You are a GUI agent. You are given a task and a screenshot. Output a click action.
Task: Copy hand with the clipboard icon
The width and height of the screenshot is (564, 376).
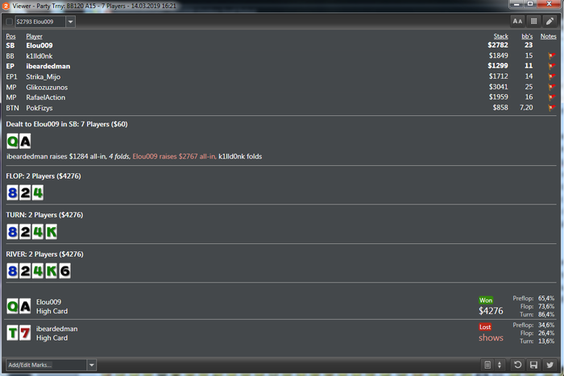(487, 365)
